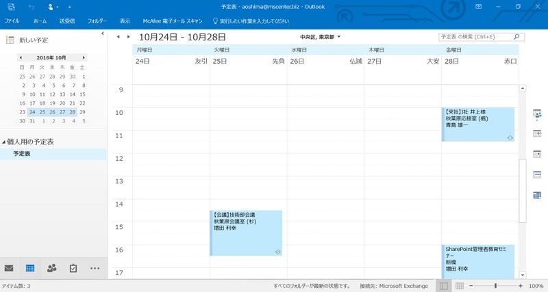Select date 31 in the mini calendar

[32, 121]
